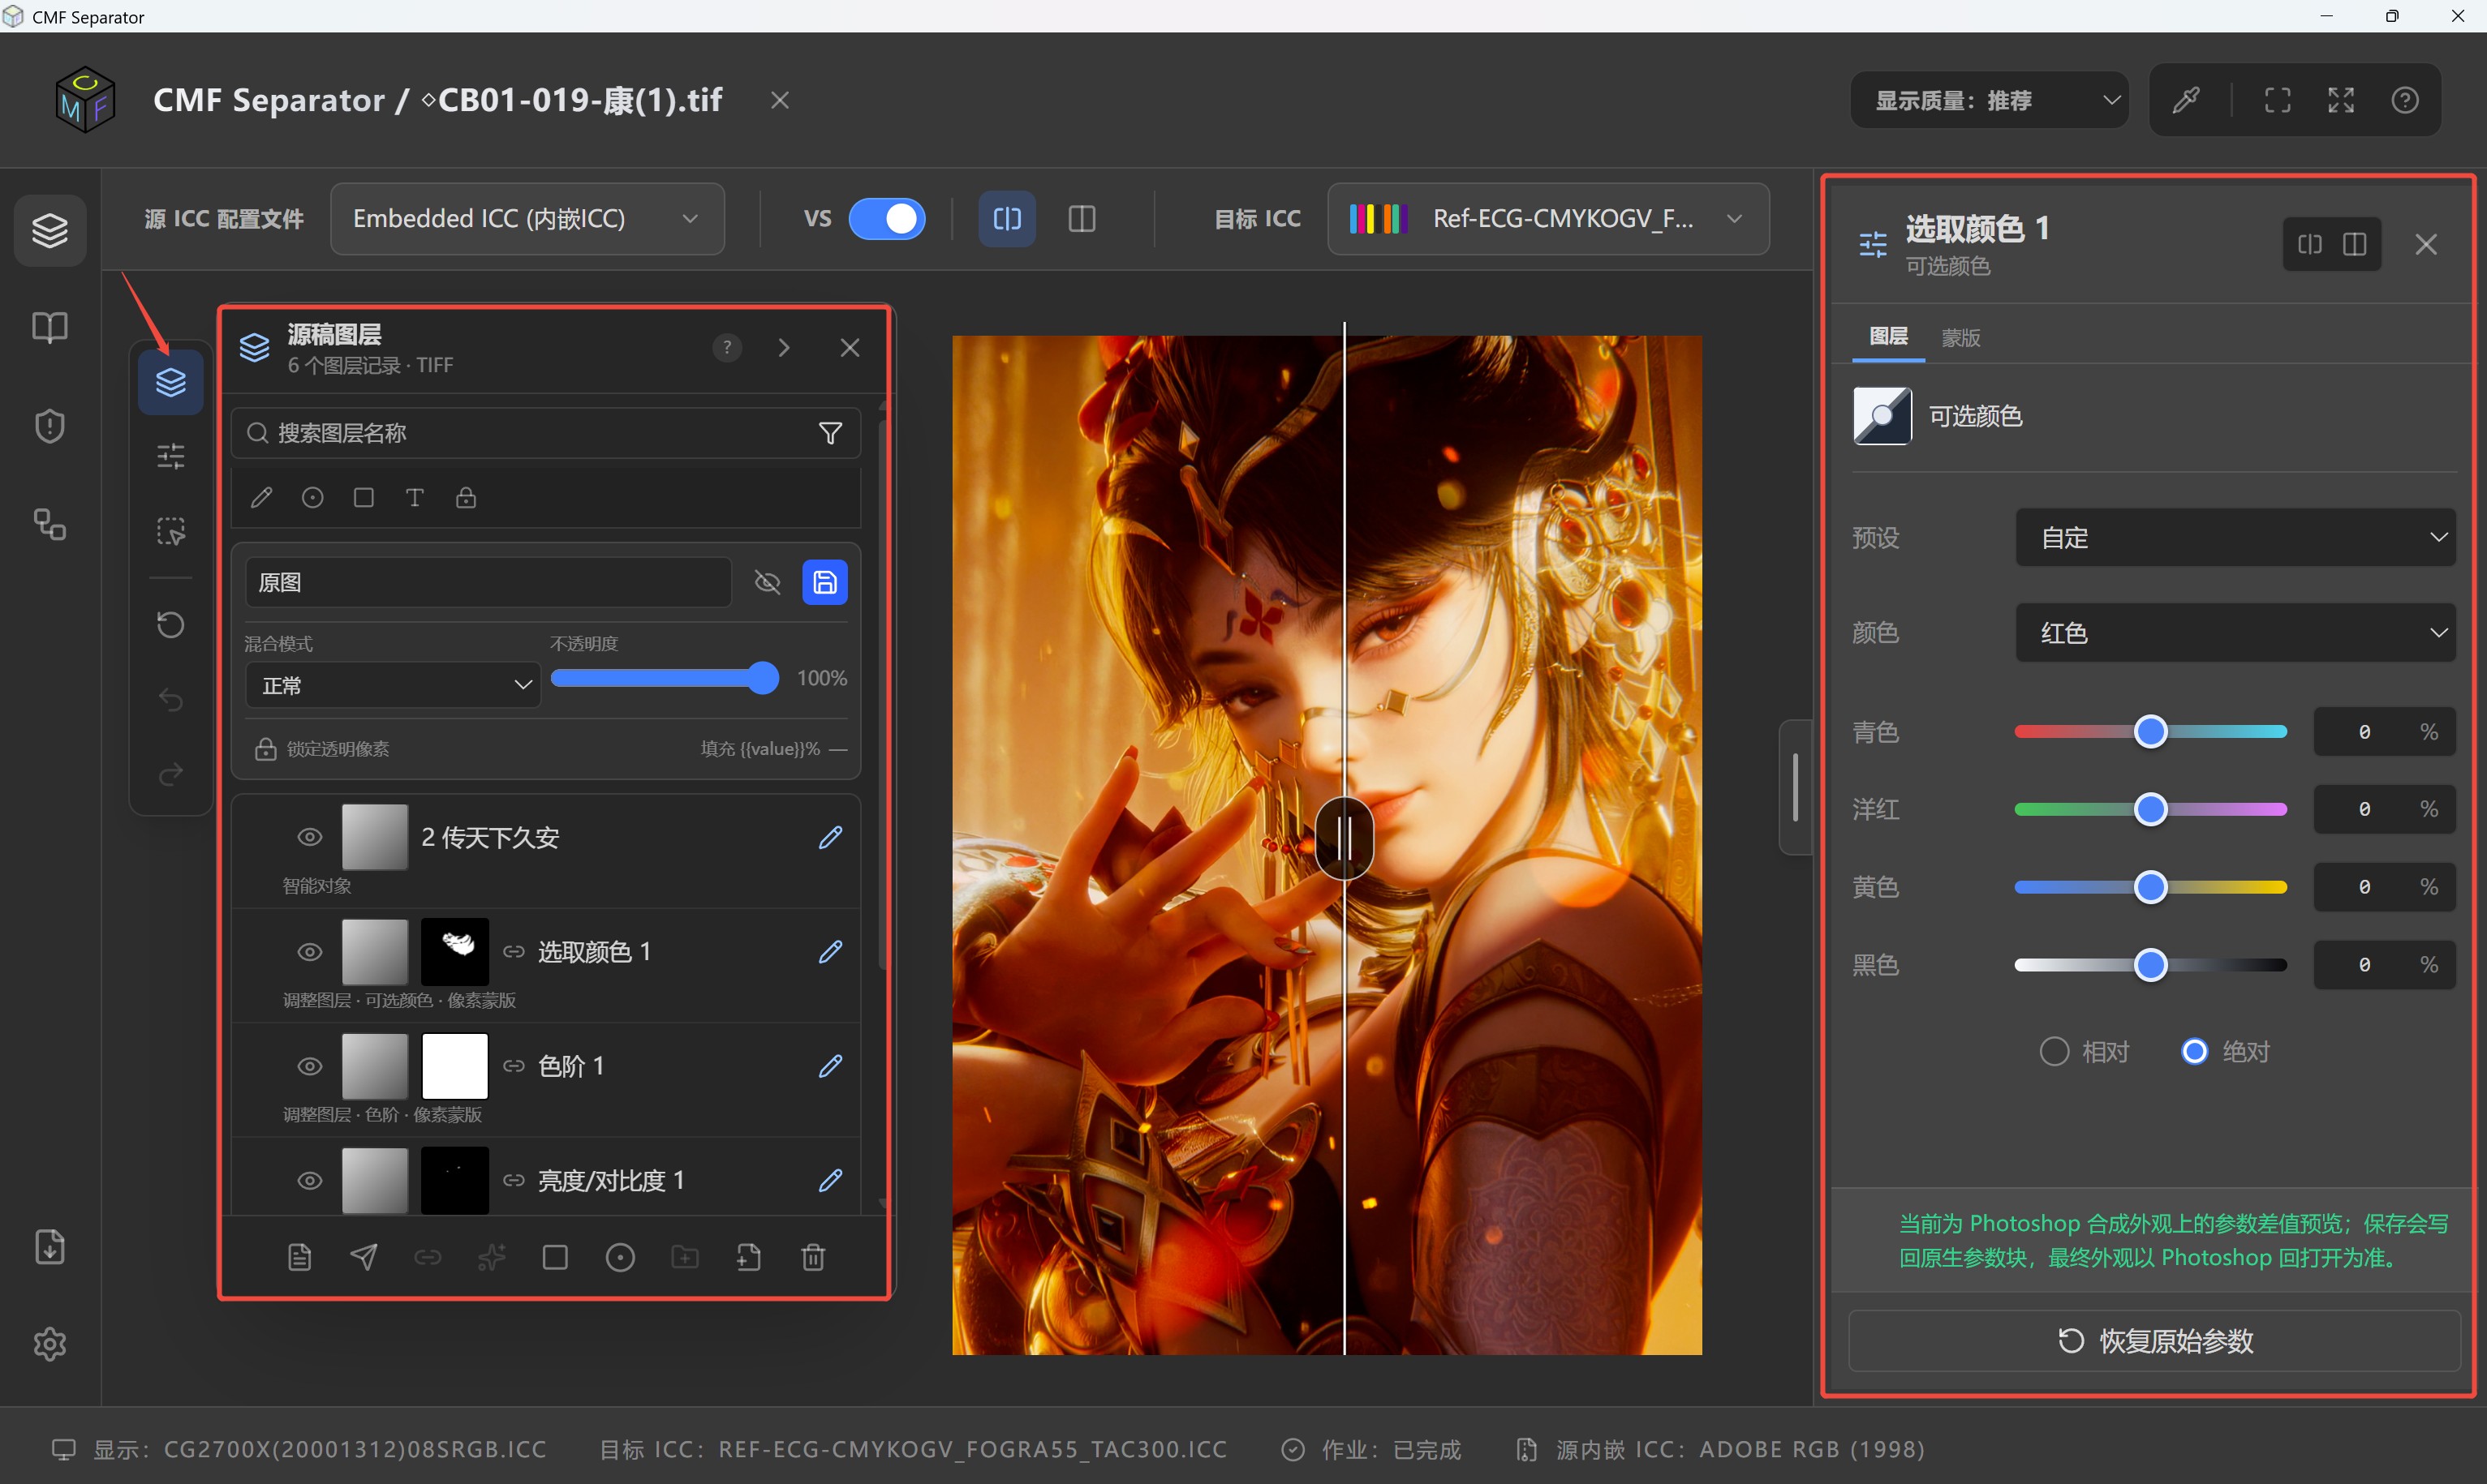Screen dimensions: 2487x1484
Task: Click the expand fullscreen arrows icon
Action: [2341, 100]
